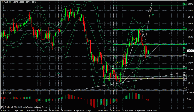Click price axis label 1.5355
The image size is (194, 112).
tap(191, 37)
